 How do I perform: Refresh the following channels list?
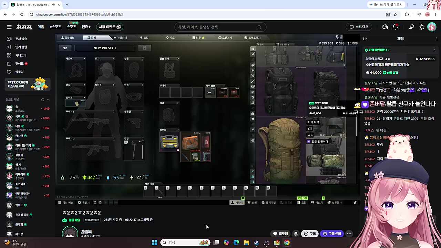click(x=43, y=100)
